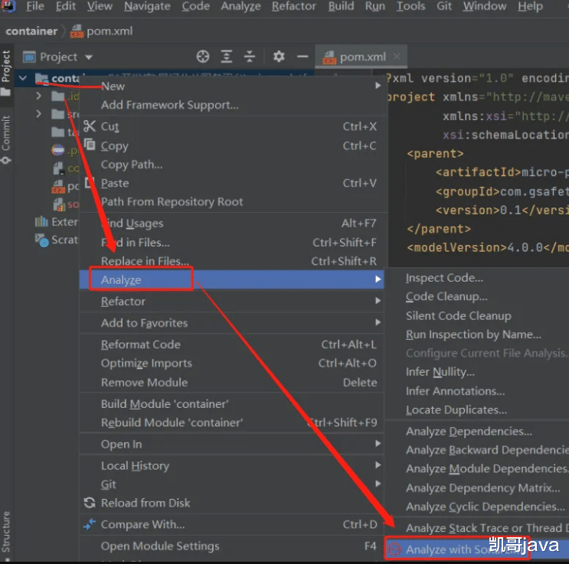
Task: Collapse the container root folder
Action: (x=23, y=78)
